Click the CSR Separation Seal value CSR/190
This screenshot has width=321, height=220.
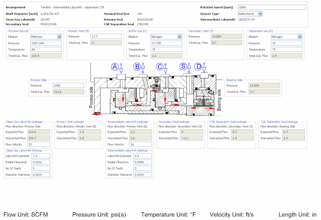[x=142, y=24]
